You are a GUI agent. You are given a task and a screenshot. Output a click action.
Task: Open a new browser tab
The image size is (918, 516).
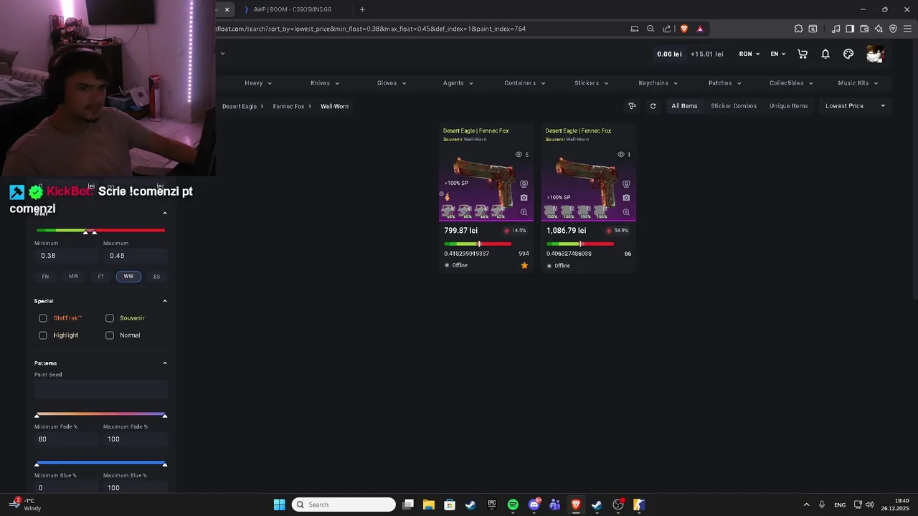(362, 9)
